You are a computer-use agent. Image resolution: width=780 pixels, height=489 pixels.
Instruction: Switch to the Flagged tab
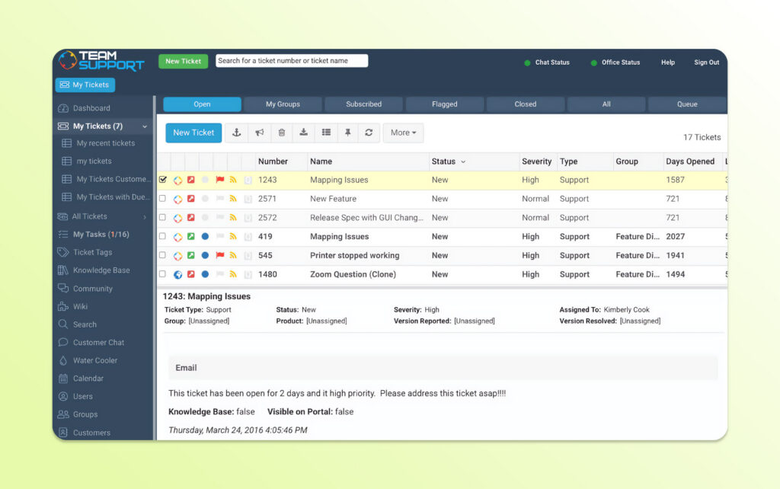[x=444, y=104]
